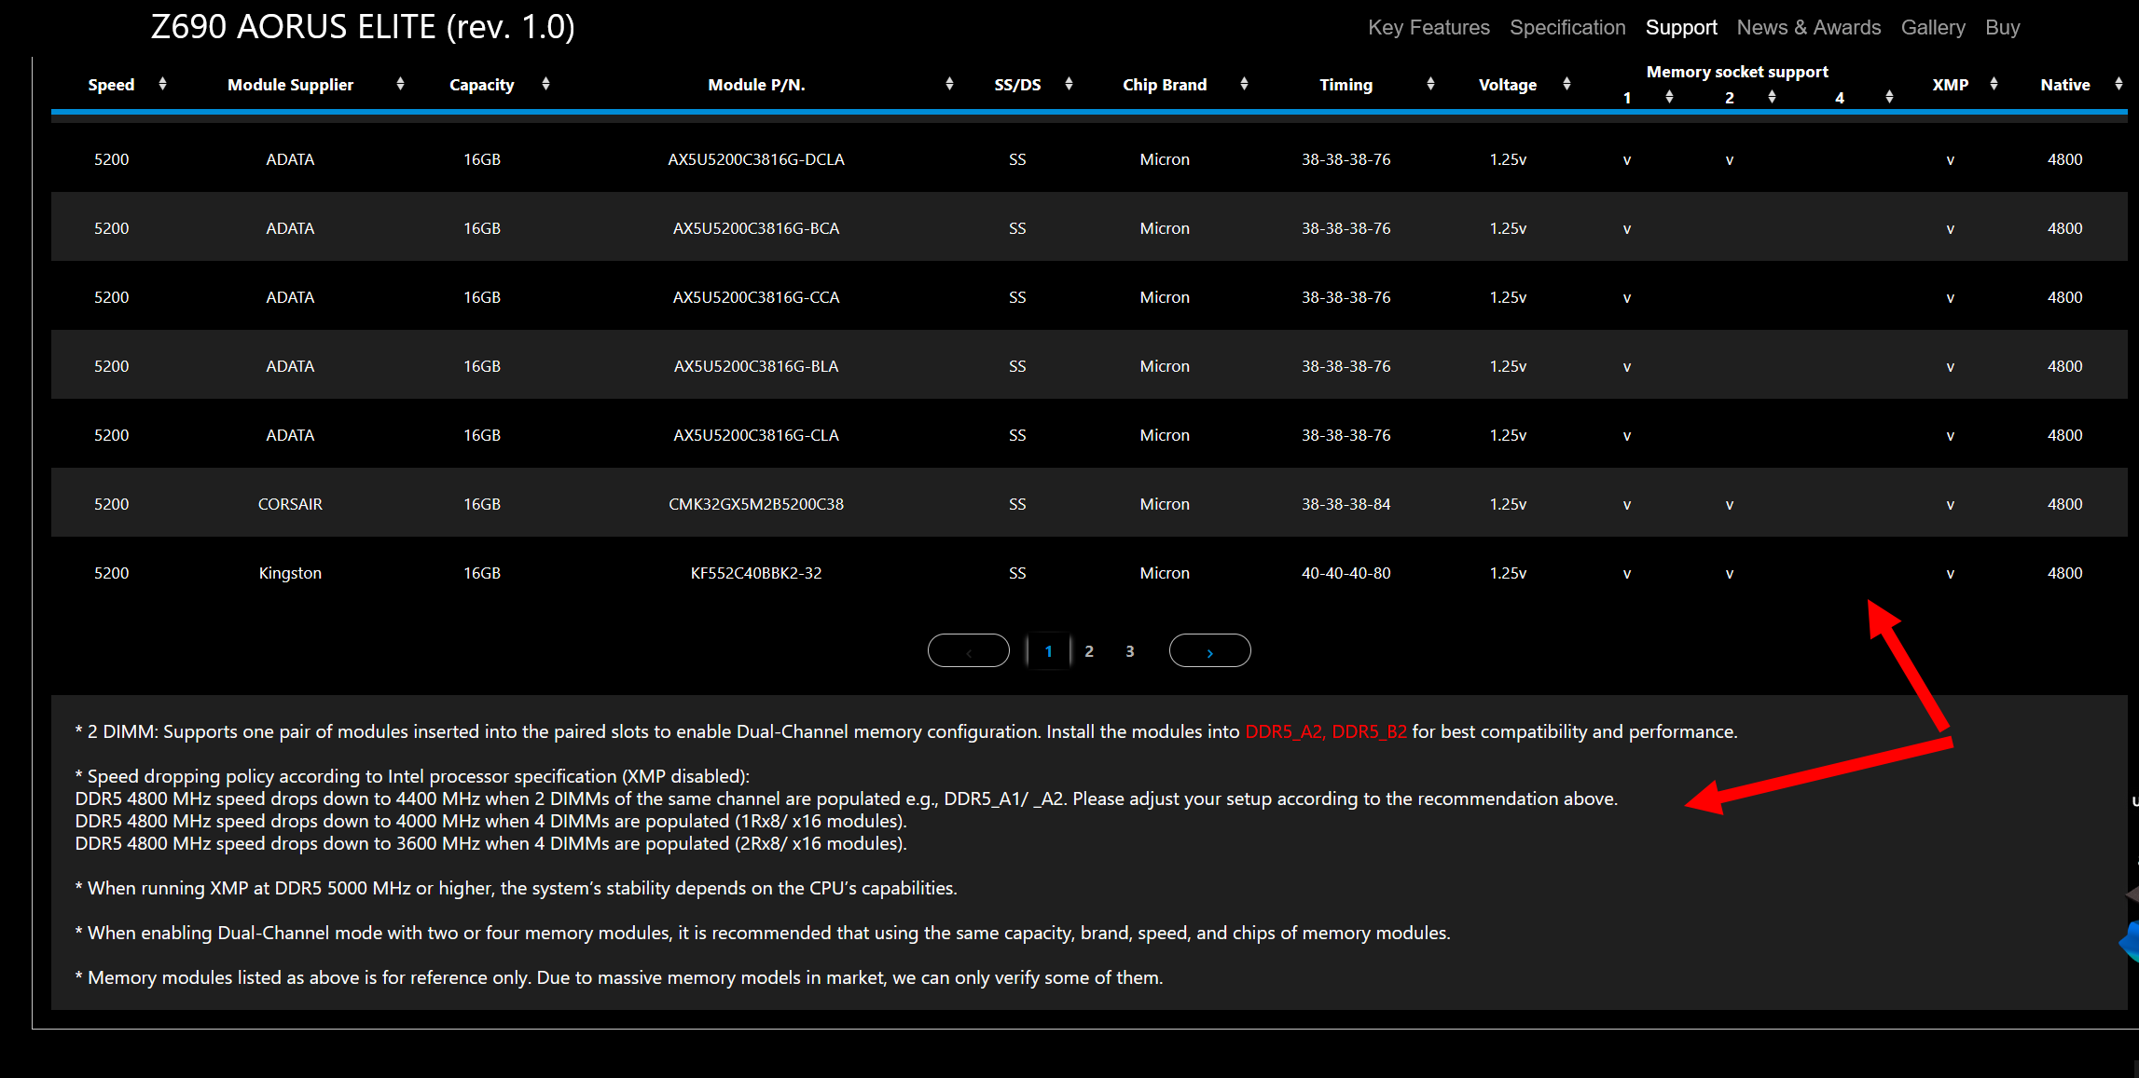Click Timing column sort icon

pos(1430,84)
